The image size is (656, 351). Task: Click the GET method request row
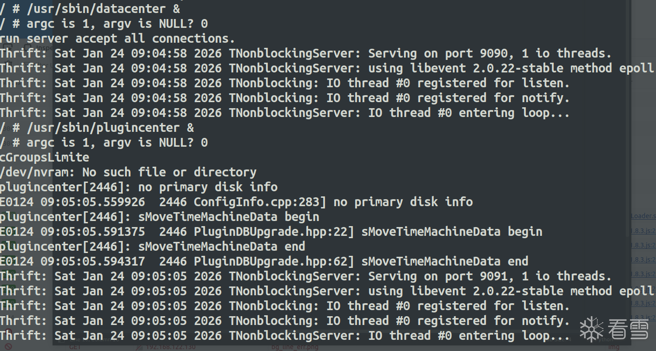(x=74, y=347)
